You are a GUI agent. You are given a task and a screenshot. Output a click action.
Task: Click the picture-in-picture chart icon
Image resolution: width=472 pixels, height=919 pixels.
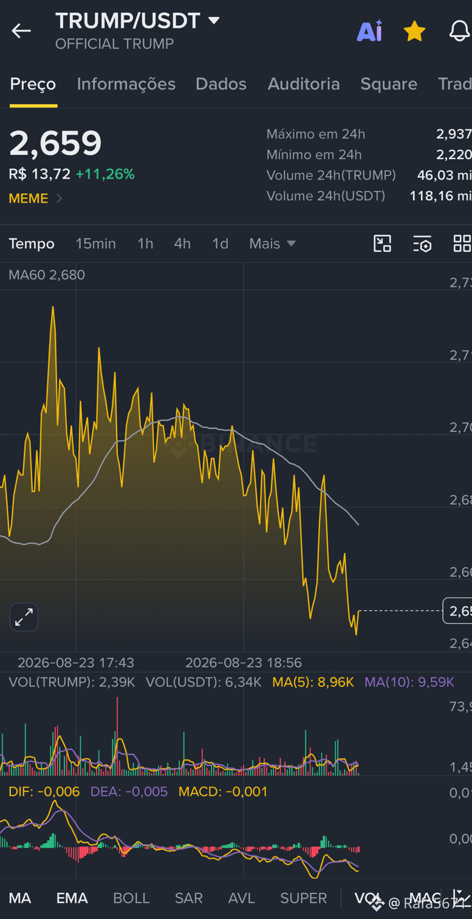coord(382,243)
